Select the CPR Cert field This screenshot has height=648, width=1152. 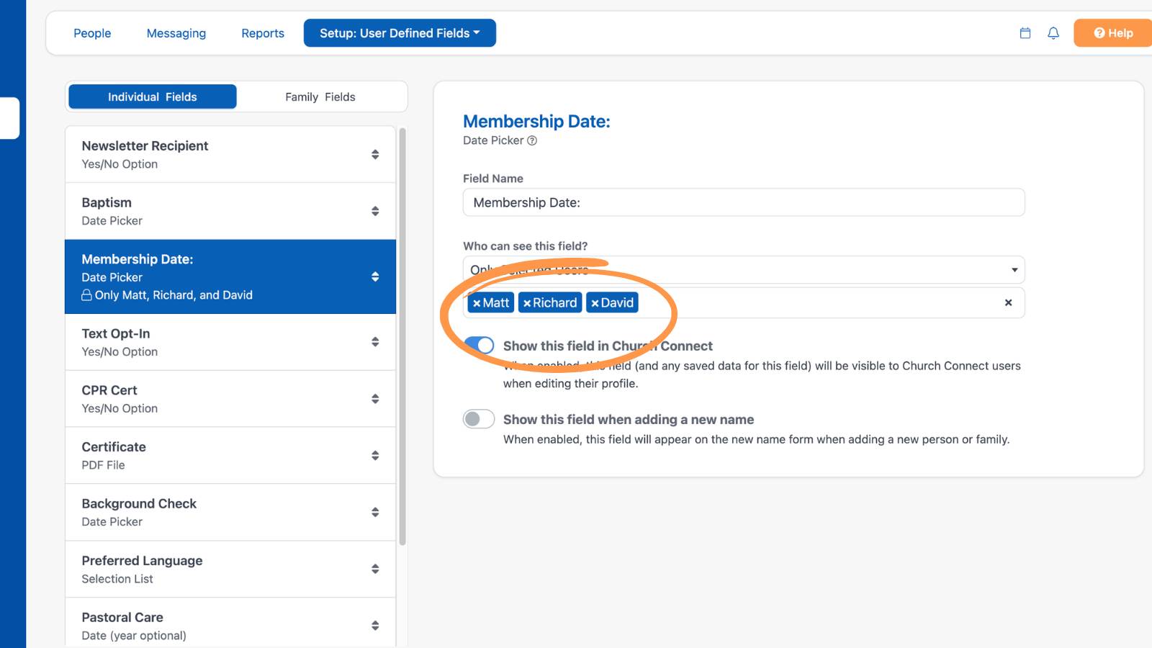point(230,399)
